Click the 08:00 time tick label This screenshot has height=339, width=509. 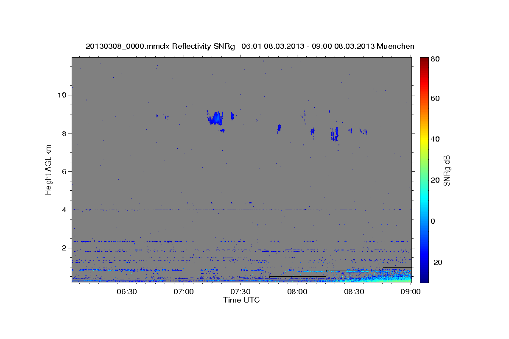(297, 292)
